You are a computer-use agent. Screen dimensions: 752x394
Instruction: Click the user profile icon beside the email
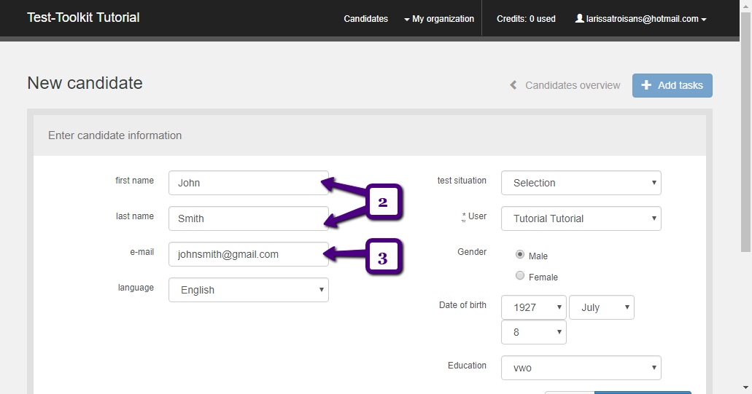coord(579,18)
